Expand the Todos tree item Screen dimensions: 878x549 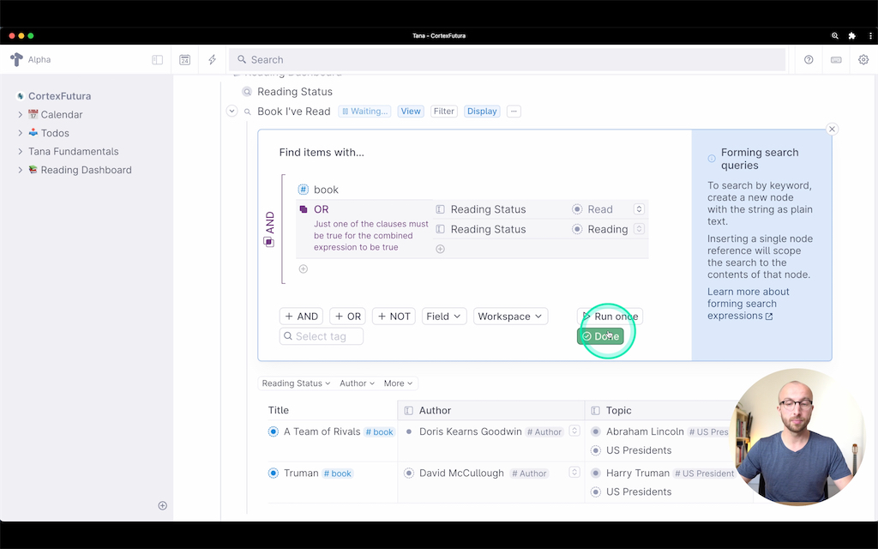(x=21, y=133)
